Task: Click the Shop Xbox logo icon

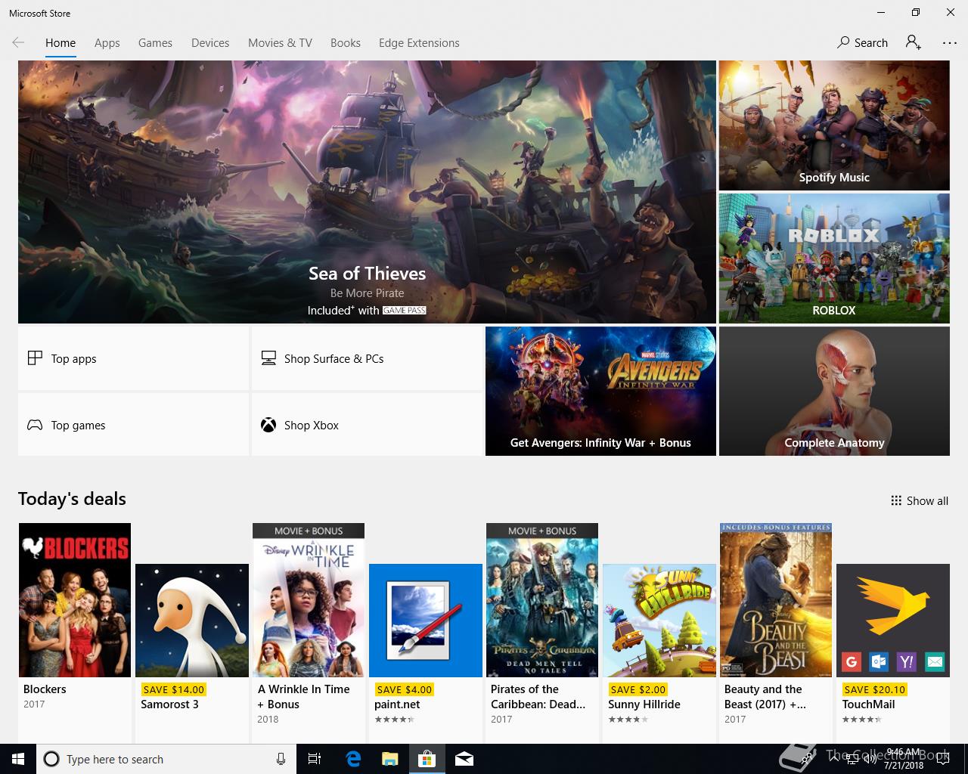Action: (x=268, y=425)
